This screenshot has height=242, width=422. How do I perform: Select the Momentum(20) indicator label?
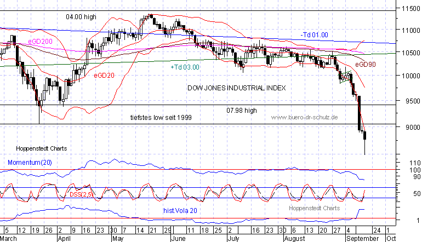pos(30,163)
